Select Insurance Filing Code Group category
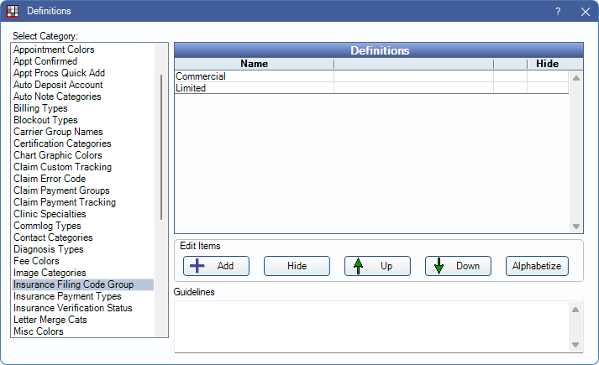This screenshot has height=365, width=599. click(x=71, y=284)
